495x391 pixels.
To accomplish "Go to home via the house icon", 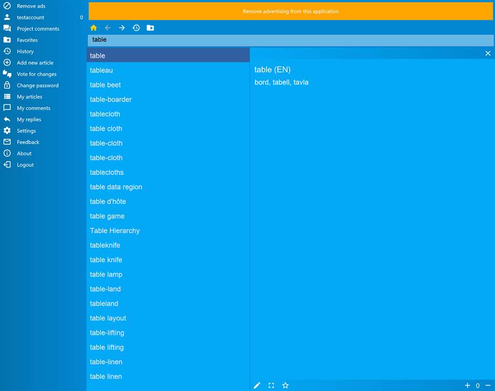I will coord(93,28).
